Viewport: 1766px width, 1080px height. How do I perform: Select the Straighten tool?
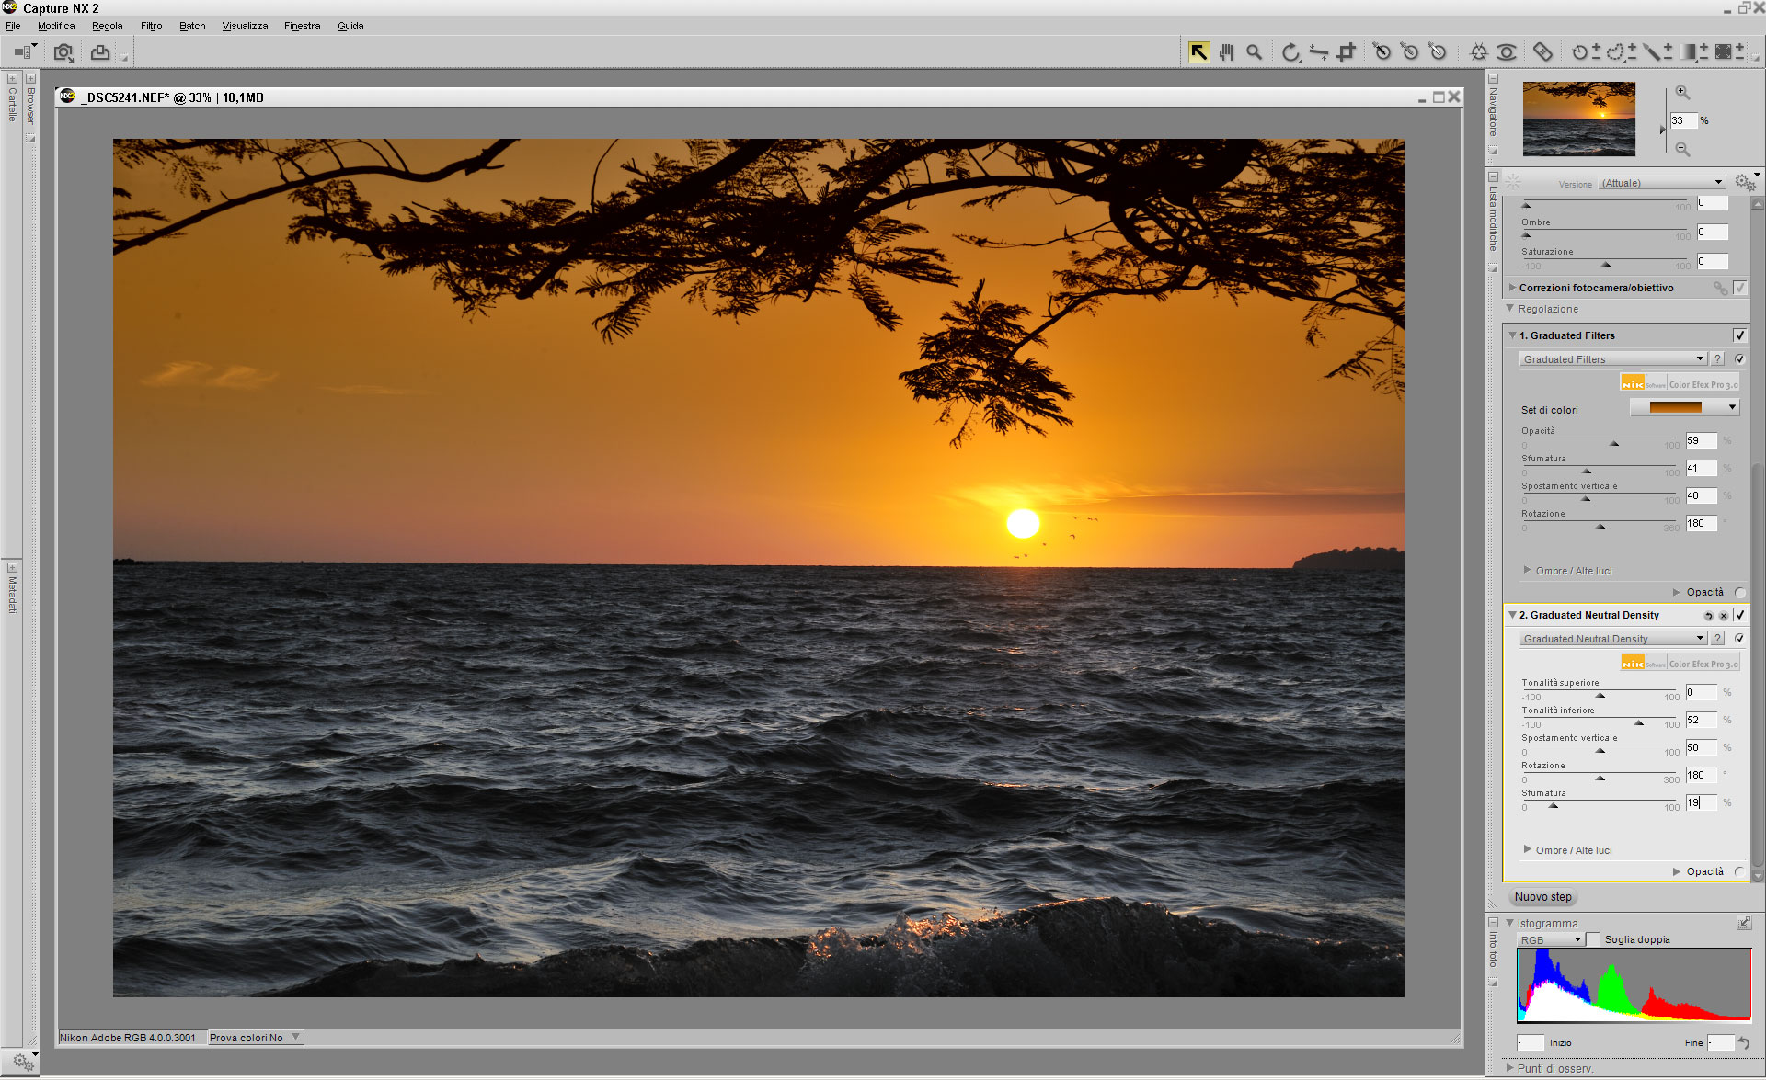pyautogui.click(x=1319, y=52)
